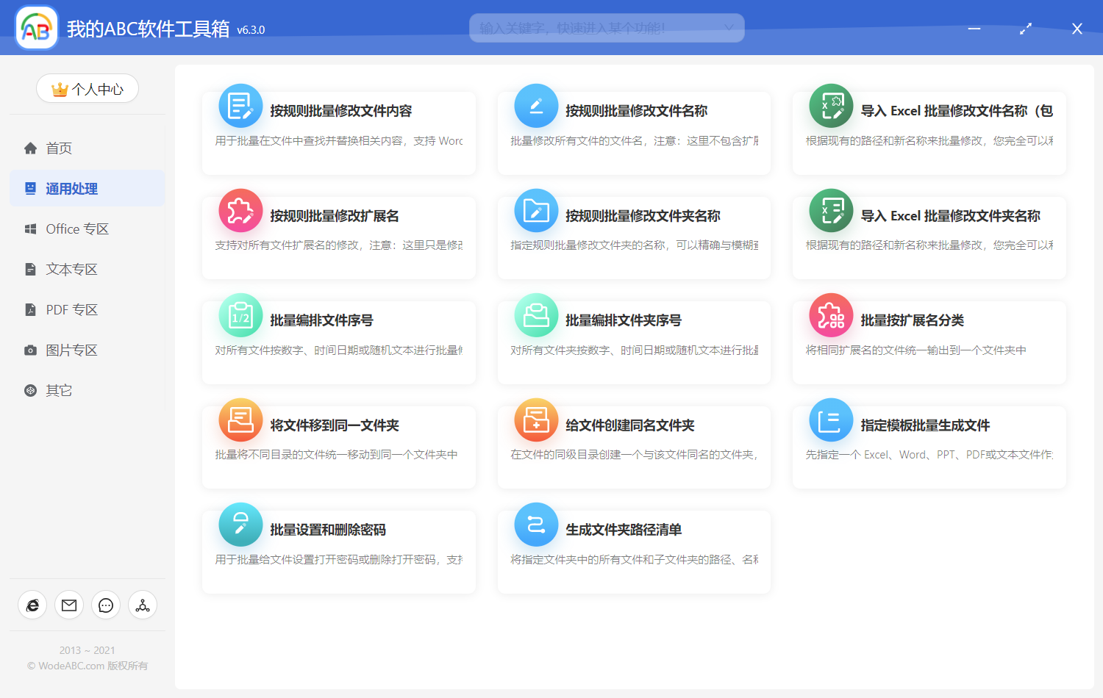The image size is (1103, 698).
Task: Open the 按规则批量修改文件内容 tool icon
Action: pyautogui.click(x=240, y=106)
